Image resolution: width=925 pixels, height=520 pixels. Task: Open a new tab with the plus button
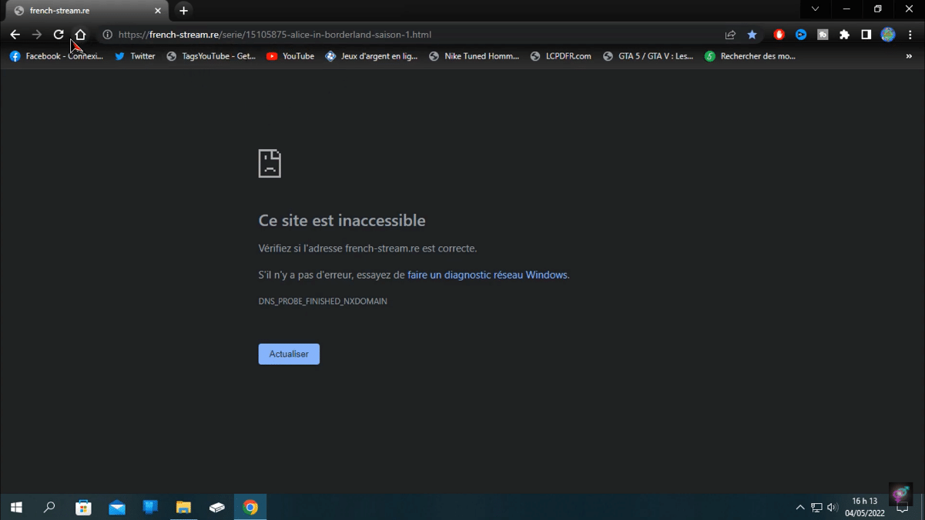[183, 11]
